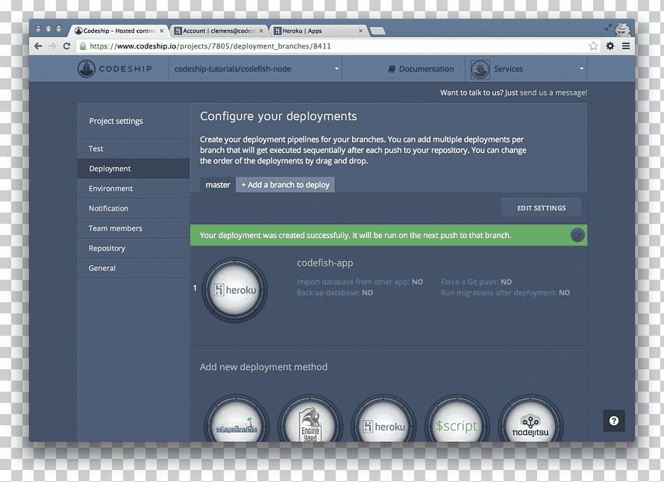Open Team members settings
The width and height of the screenshot is (664, 482).
point(133,228)
